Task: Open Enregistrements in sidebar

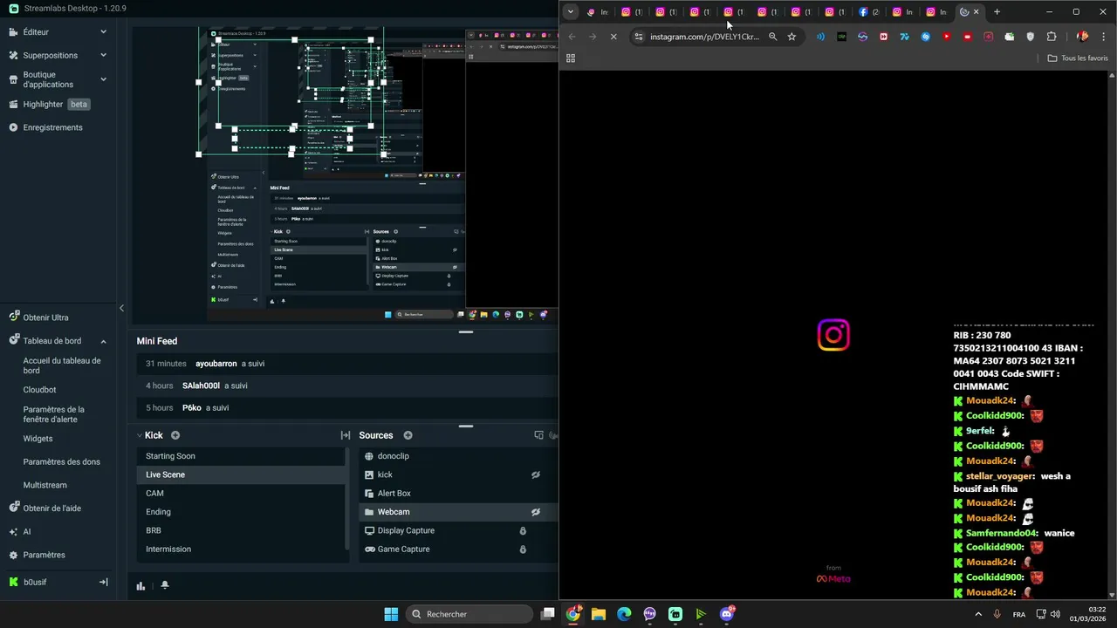Action: click(x=45, y=127)
